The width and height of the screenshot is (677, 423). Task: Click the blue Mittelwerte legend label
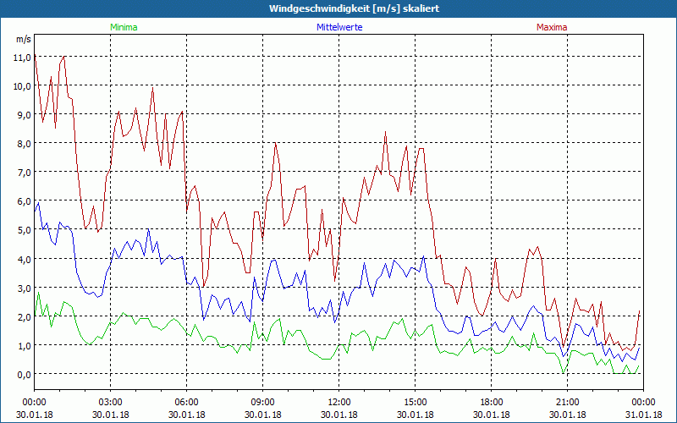pyautogui.click(x=339, y=27)
